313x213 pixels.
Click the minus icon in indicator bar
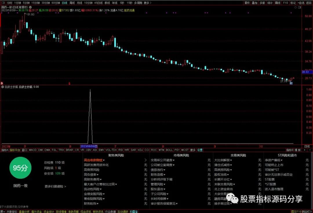click(x=310, y=150)
